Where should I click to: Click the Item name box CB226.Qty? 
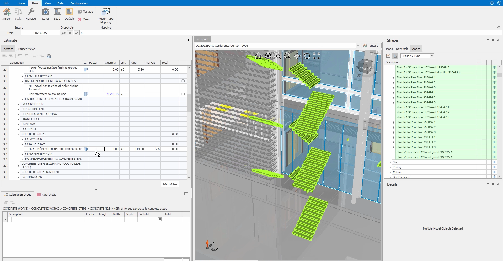40,33
